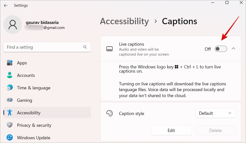Go to Accounts settings
The height and width of the screenshot is (143, 246).
click(x=47, y=75)
